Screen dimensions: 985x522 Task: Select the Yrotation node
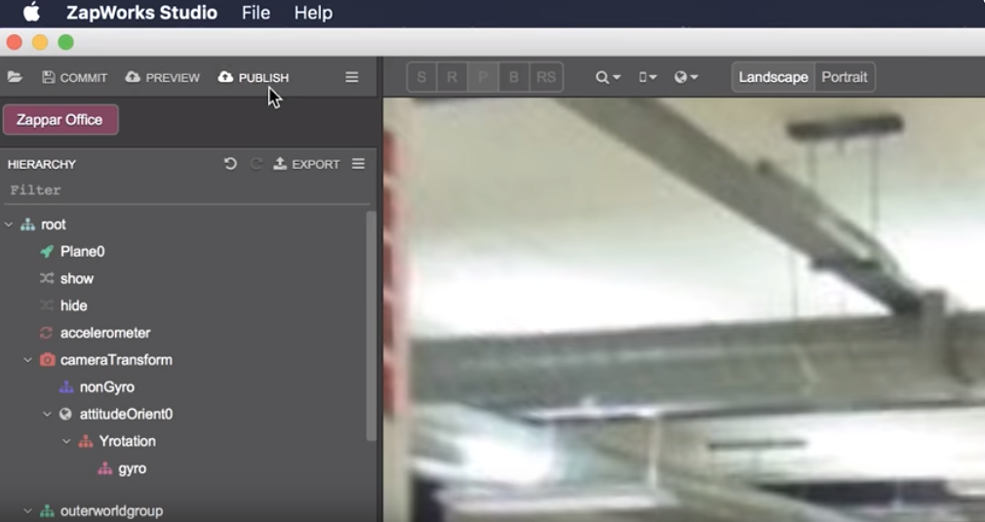point(128,441)
